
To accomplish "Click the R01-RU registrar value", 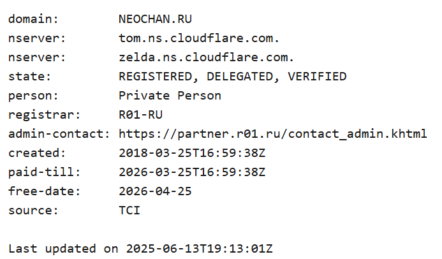I will pyautogui.click(x=141, y=115).
